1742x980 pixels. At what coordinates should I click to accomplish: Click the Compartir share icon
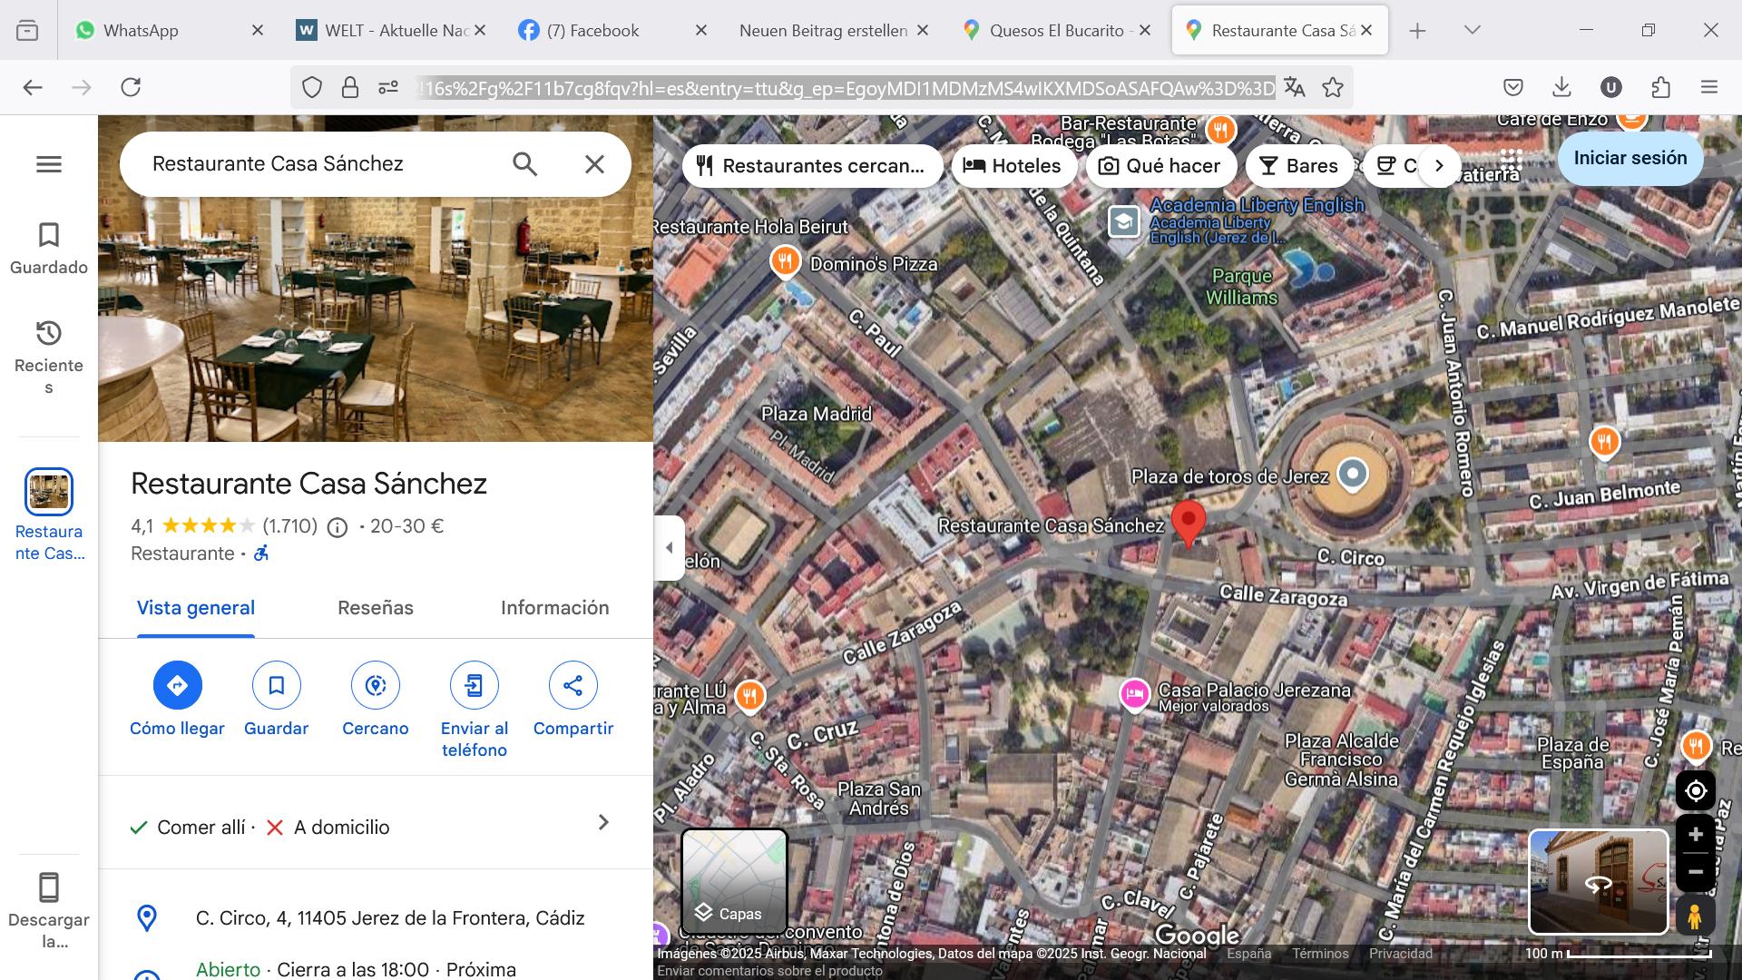point(573,685)
